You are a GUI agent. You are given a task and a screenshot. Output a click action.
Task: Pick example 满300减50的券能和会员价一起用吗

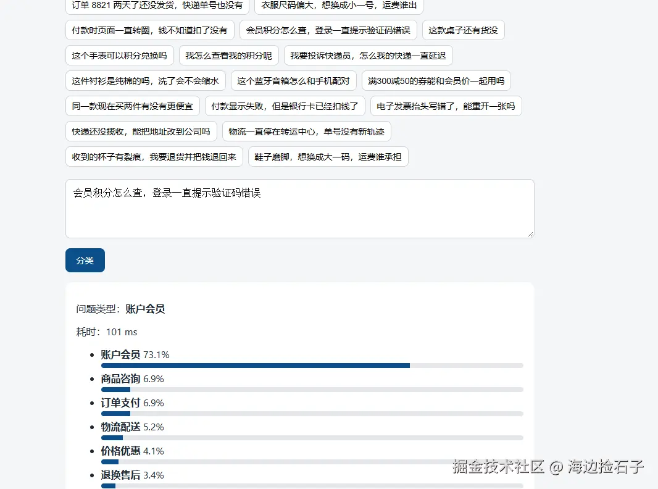coord(436,81)
